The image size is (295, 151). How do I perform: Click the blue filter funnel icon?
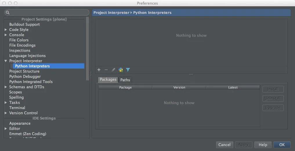[x=128, y=70]
